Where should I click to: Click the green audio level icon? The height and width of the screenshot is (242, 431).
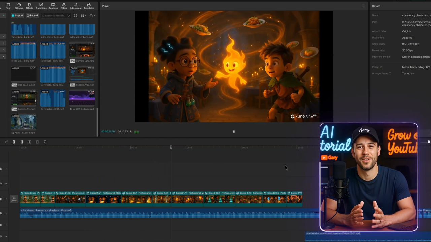tap(136, 132)
